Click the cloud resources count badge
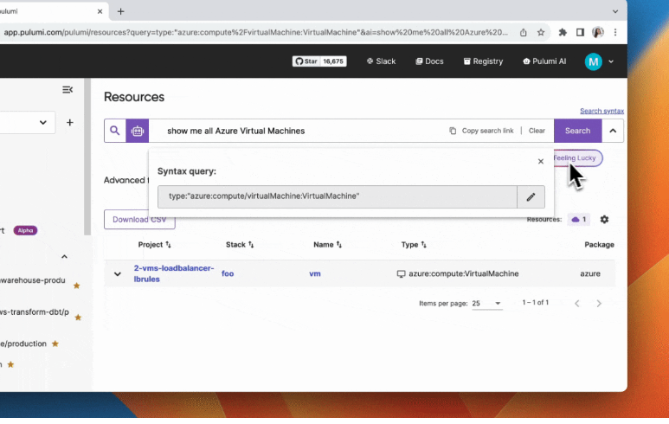The width and height of the screenshot is (669, 424). click(579, 219)
